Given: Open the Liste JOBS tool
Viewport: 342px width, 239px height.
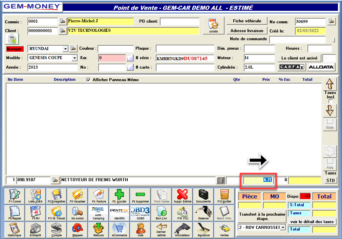Looking at the screenshot, I should click(x=36, y=196).
